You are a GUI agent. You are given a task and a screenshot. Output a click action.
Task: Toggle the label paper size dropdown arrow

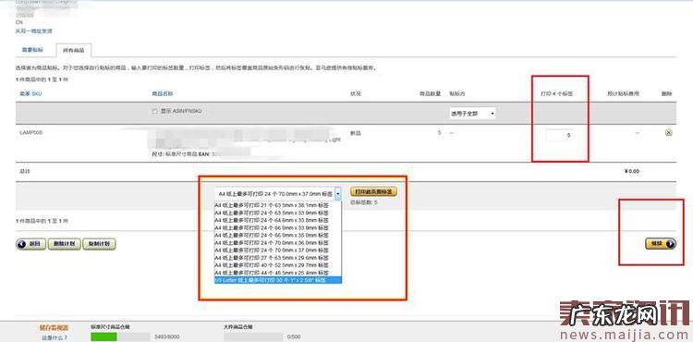point(338,193)
